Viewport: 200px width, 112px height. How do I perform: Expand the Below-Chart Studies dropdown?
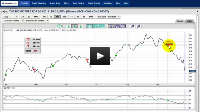coord(37,21)
